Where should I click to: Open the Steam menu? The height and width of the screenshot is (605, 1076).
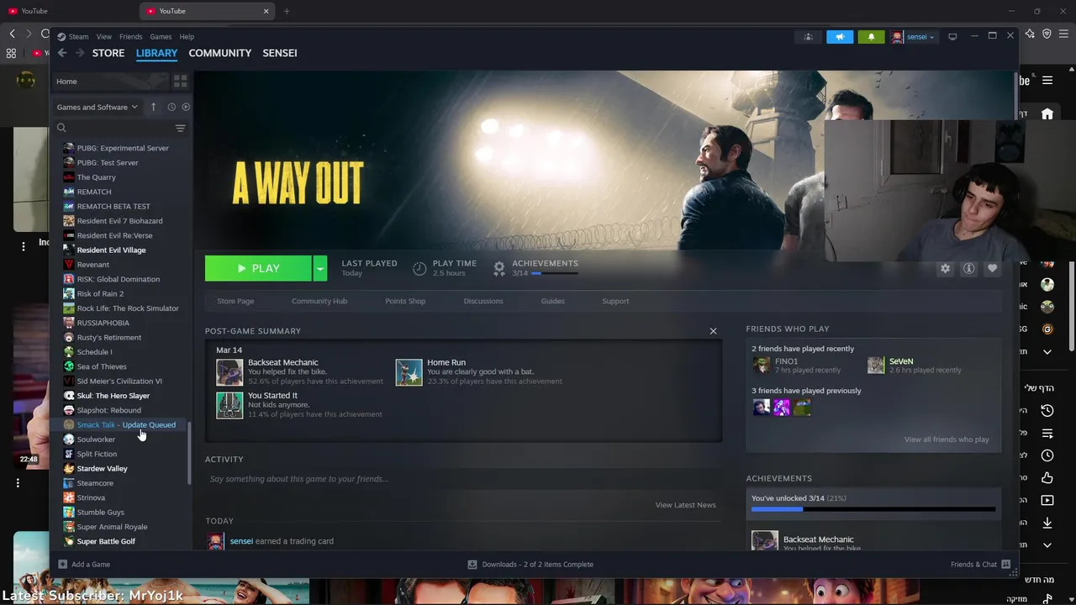(78, 37)
